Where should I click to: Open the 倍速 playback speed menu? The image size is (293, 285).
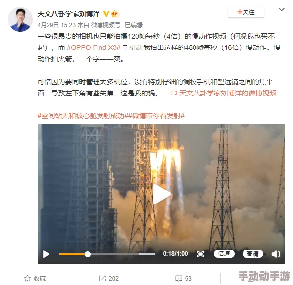pos(224,254)
